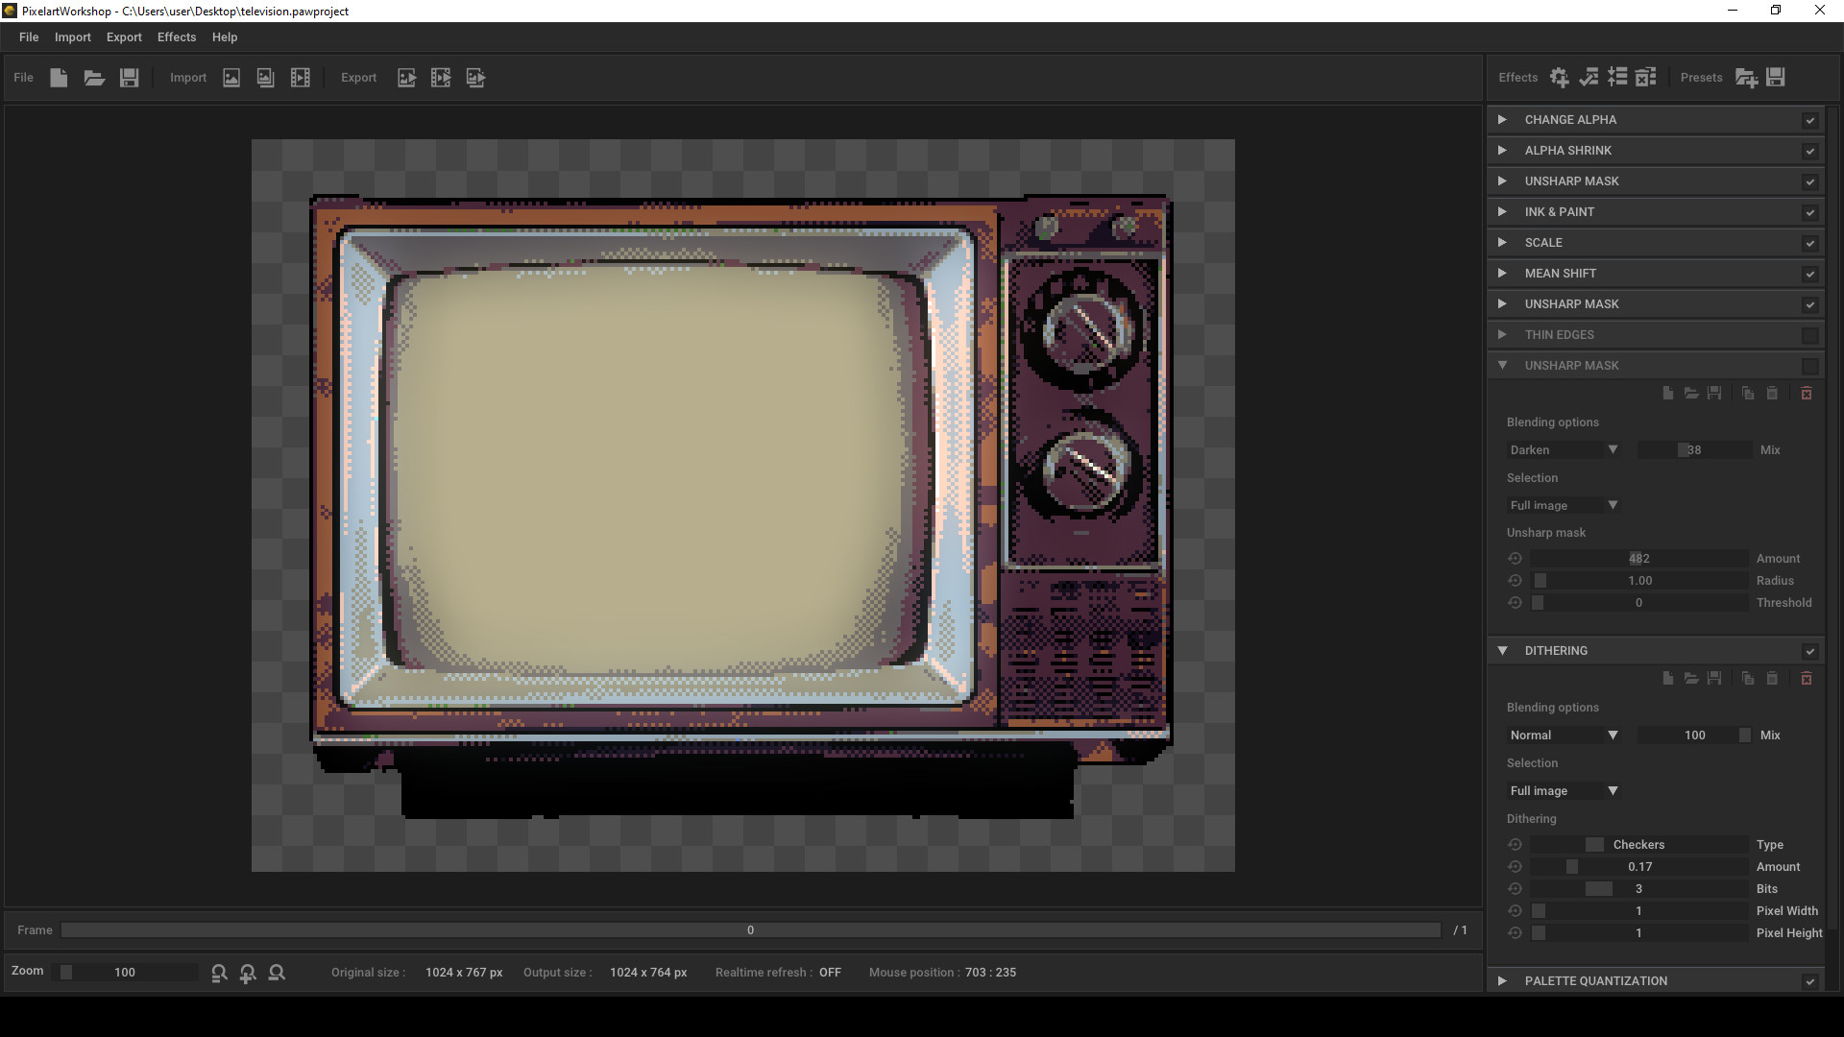Disable the CHANGE ALPHA effect
The height and width of the screenshot is (1037, 1844).
point(1809,120)
